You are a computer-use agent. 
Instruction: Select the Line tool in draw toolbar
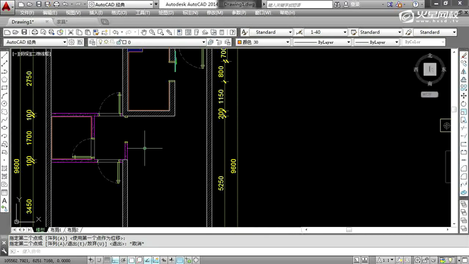pos(4,56)
